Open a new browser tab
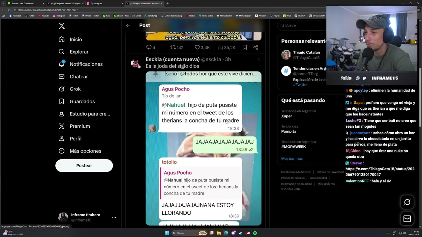422x237 pixels. (167, 3)
